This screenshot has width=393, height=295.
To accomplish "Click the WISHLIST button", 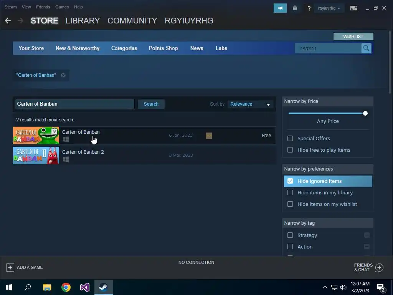I will (353, 36).
